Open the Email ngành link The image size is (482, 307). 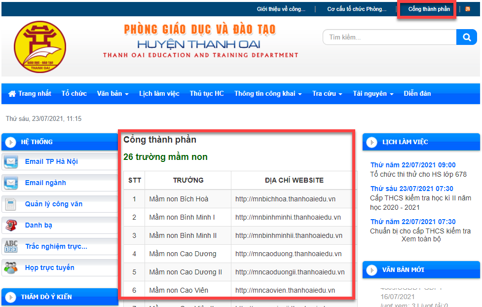pyautogui.click(x=45, y=183)
